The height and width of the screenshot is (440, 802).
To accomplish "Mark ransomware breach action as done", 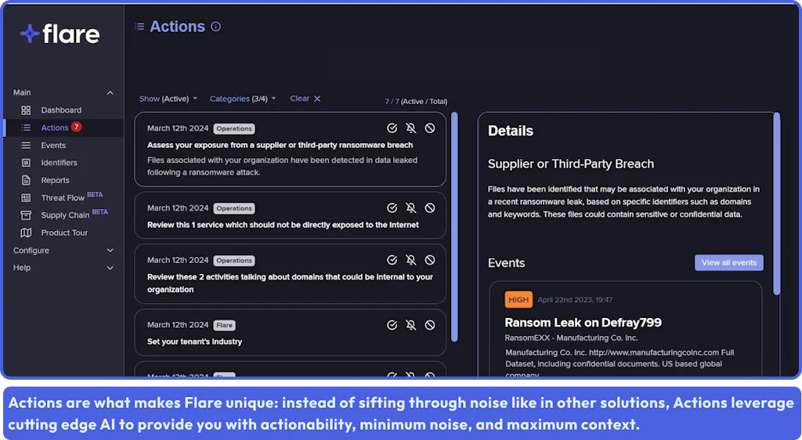I will tap(392, 128).
